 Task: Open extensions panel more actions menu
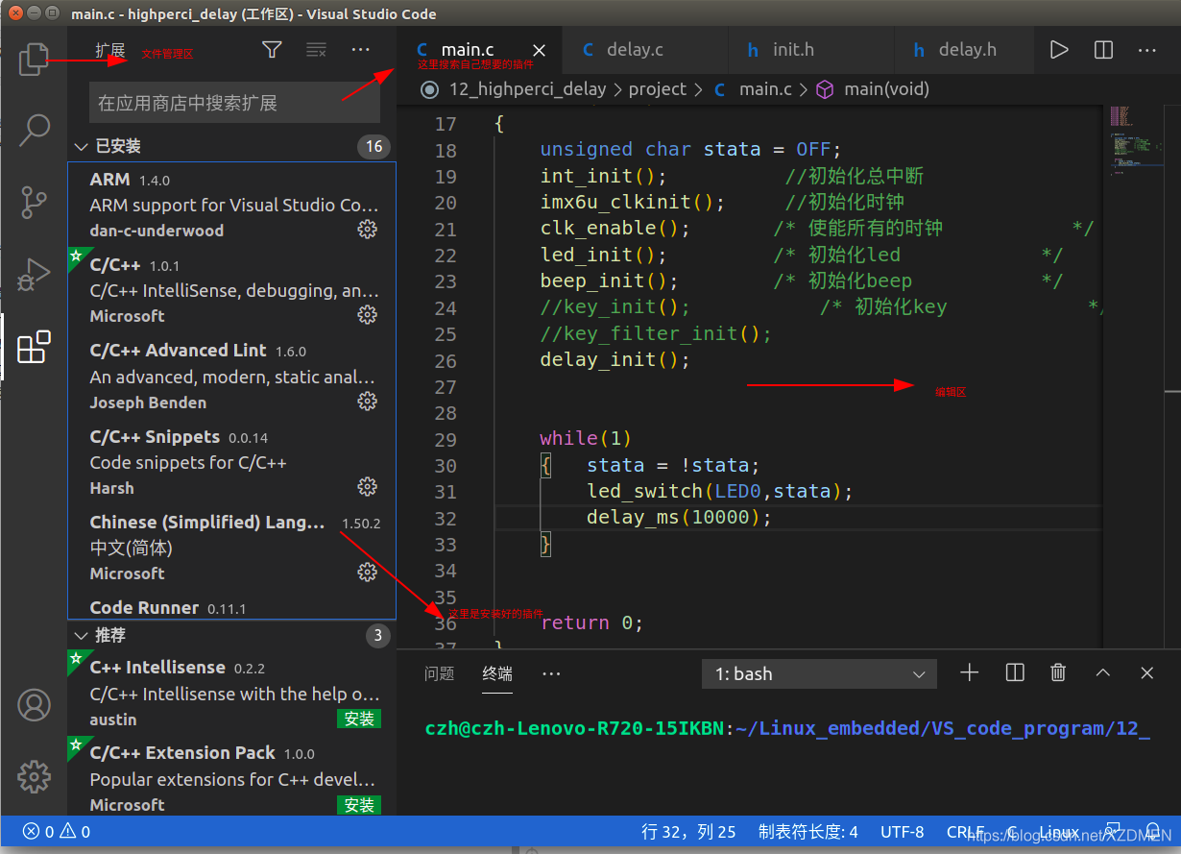click(x=360, y=50)
